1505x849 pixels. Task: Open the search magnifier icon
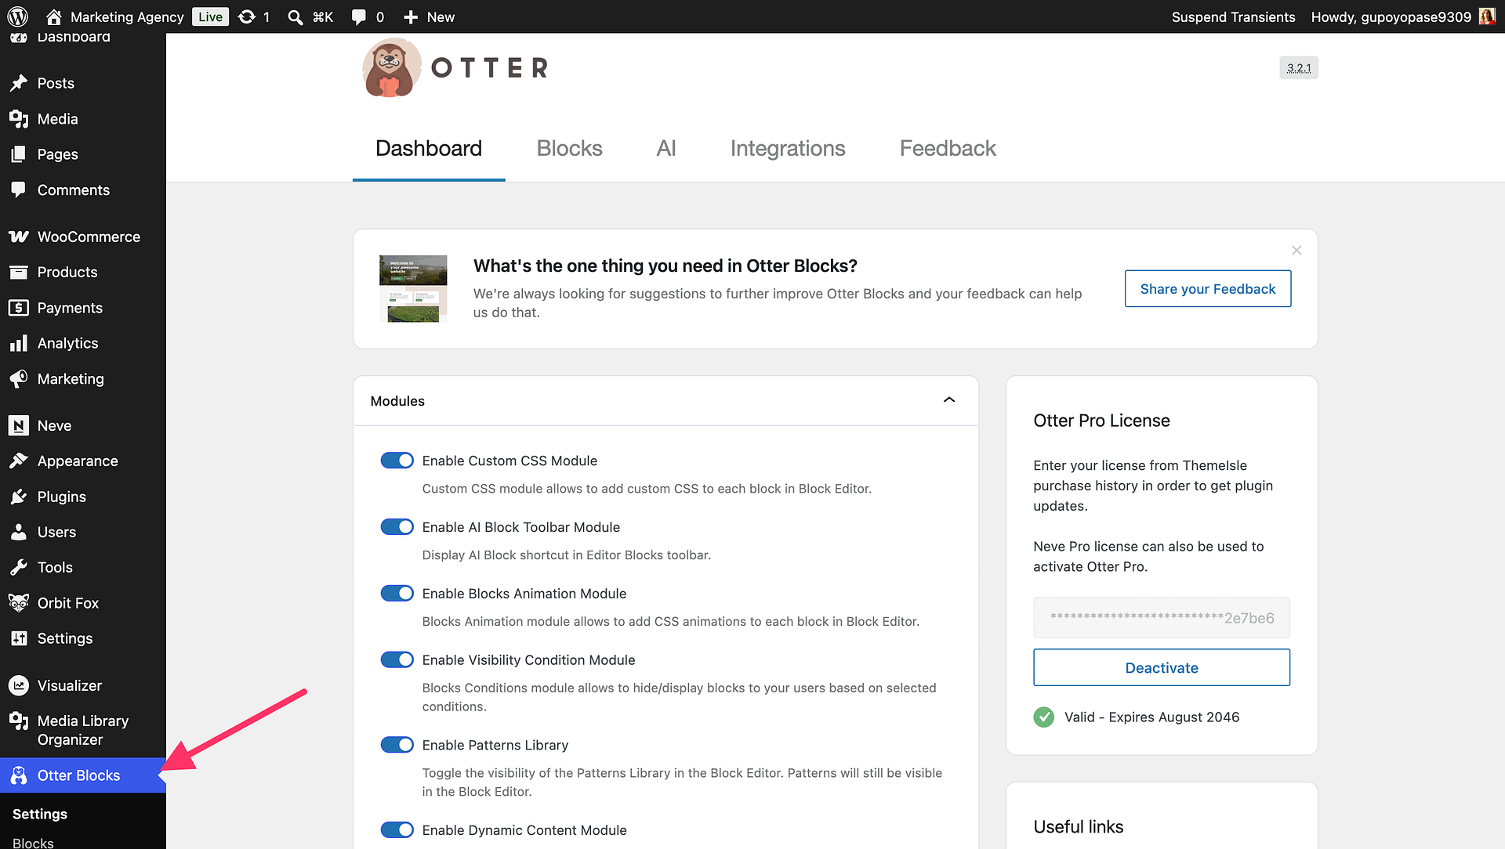pyautogui.click(x=295, y=17)
